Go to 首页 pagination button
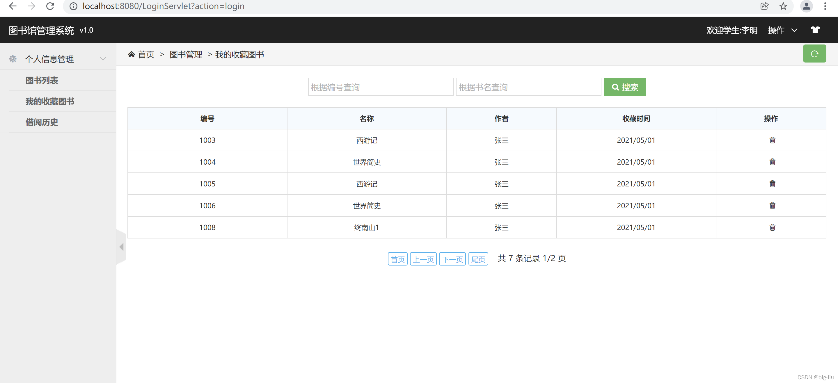 (397, 259)
